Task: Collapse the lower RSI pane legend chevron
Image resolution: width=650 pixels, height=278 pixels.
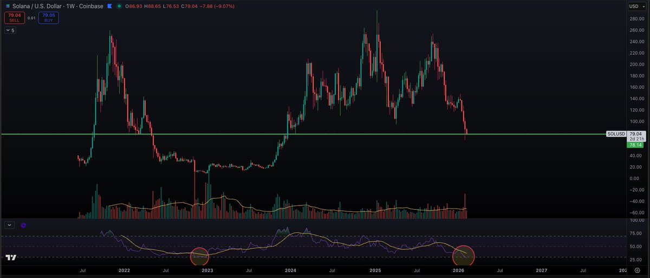Action: [10, 224]
